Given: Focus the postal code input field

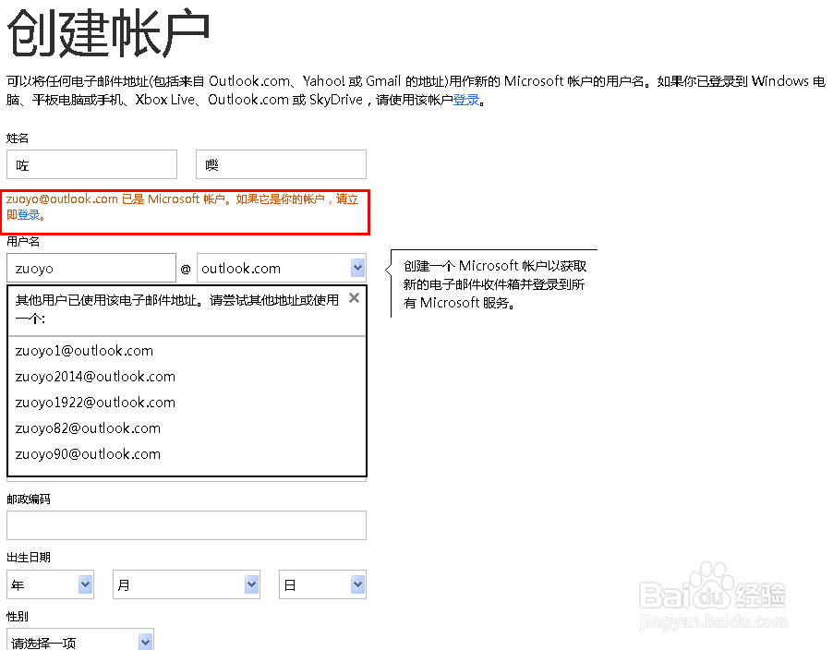Looking at the screenshot, I should pos(187,525).
